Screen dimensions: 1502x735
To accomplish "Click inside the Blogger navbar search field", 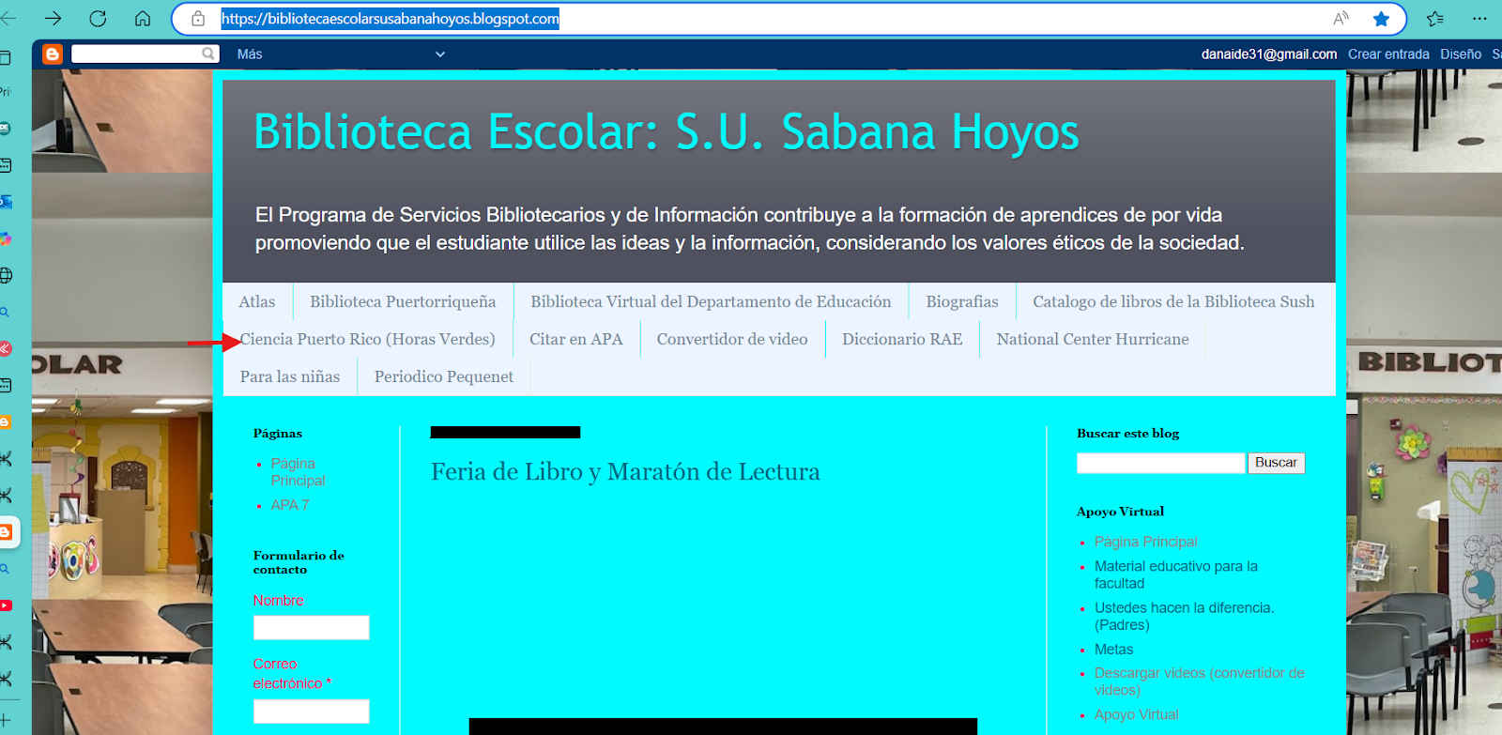I will (x=137, y=54).
